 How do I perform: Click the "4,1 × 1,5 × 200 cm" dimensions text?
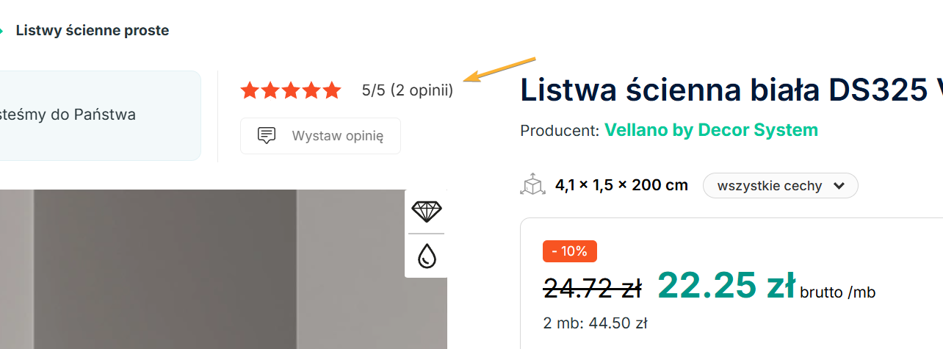click(621, 185)
